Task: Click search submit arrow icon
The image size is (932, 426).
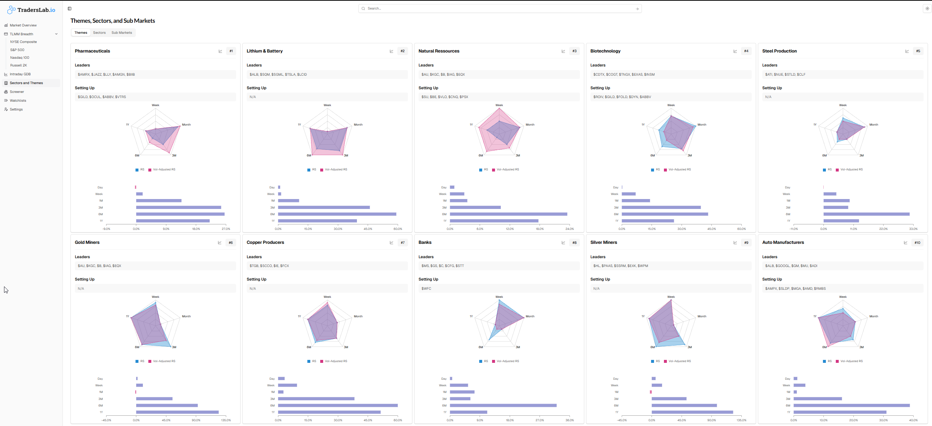Action: pyautogui.click(x=637, y=9)
